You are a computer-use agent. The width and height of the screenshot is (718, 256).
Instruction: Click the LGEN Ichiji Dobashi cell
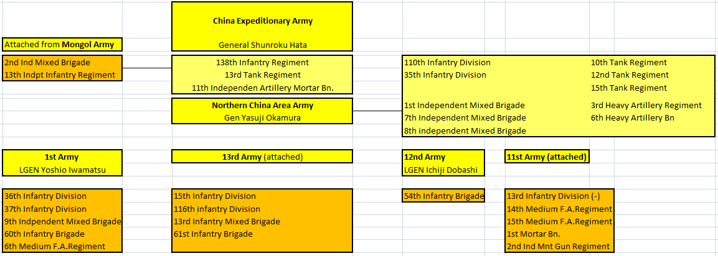442,170
